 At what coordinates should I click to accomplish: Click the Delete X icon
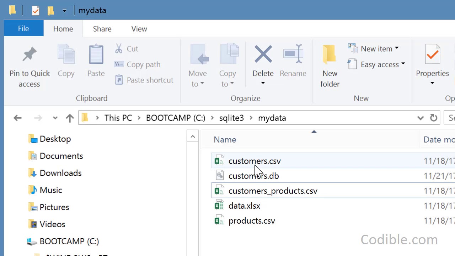point(263,54)
